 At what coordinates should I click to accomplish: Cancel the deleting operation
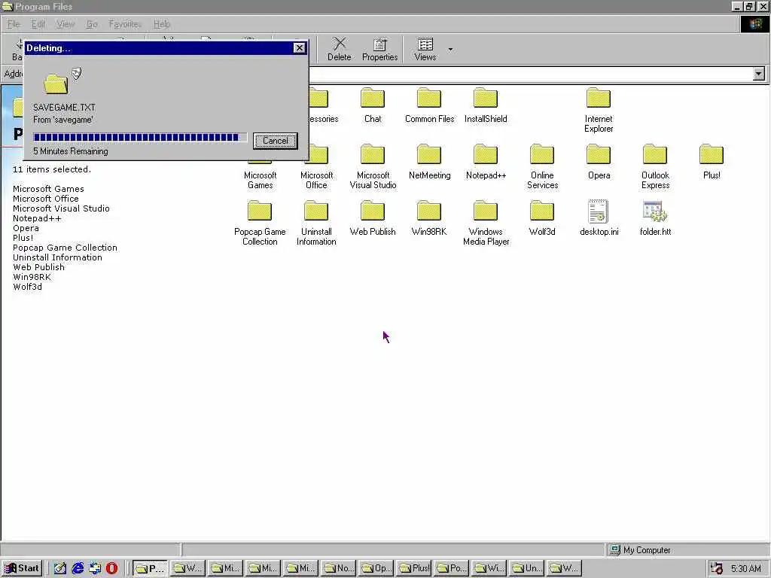(x=276, y=141)
